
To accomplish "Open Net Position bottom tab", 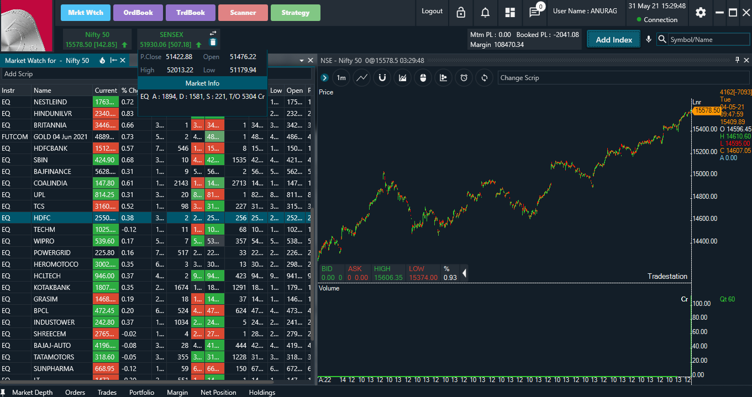I will (x=218, y=393).
